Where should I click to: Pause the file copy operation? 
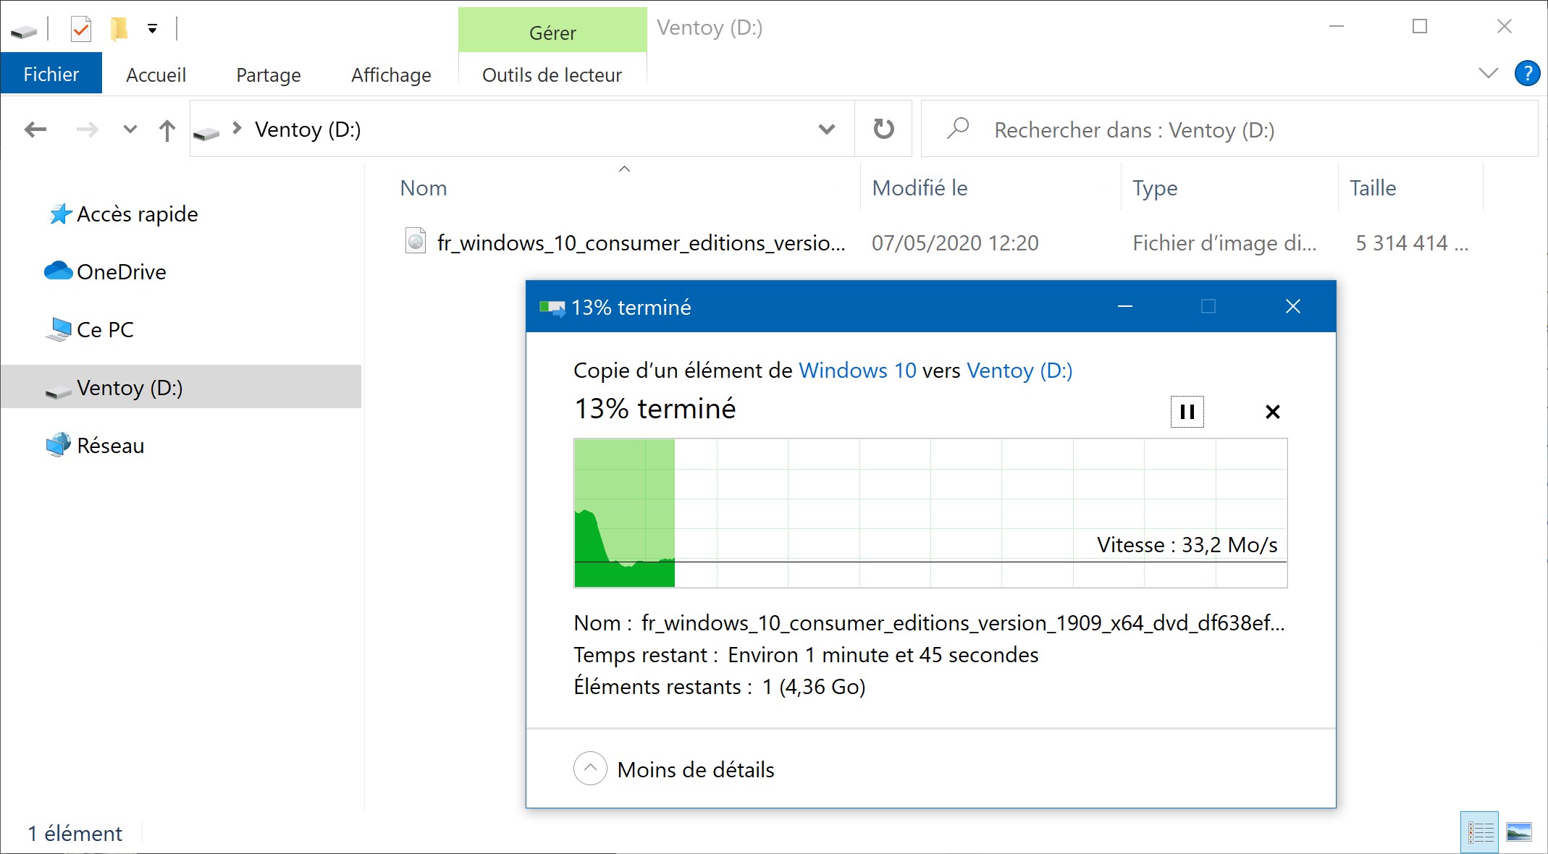[1187, 412]
